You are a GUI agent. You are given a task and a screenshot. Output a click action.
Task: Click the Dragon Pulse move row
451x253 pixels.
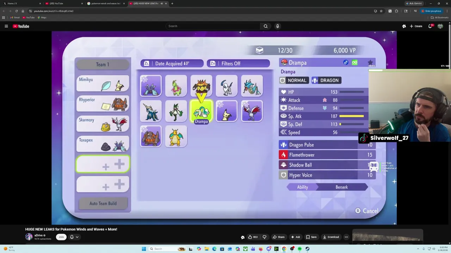pos(327,145)
